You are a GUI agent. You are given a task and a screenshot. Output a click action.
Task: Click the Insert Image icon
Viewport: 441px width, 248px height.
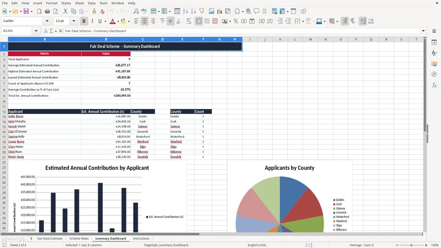pos(212,11)
